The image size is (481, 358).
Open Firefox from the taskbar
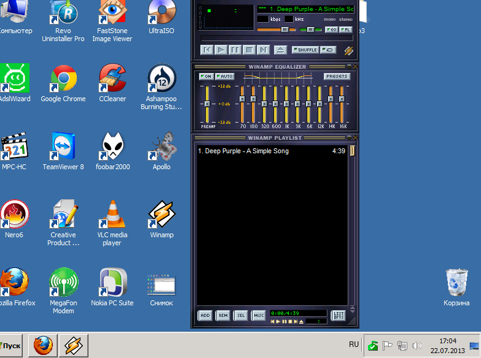(43, 346)
